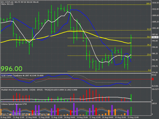The height and width of the screenshot is (119, 159).
Task: Click the 17 Aug 12:00 time axis label
Action: pyautogui.click(x=95, y=117)
